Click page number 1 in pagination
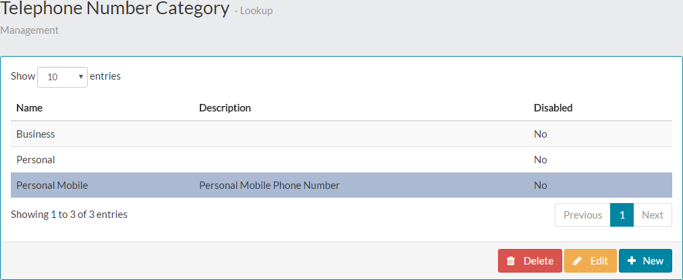 pos(622,215)
